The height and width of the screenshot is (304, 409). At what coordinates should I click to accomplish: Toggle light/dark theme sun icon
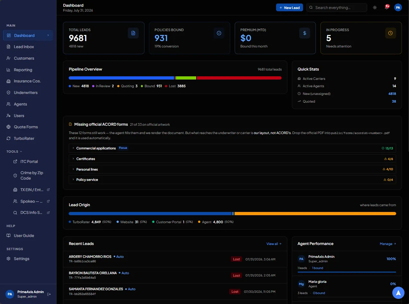375,7
